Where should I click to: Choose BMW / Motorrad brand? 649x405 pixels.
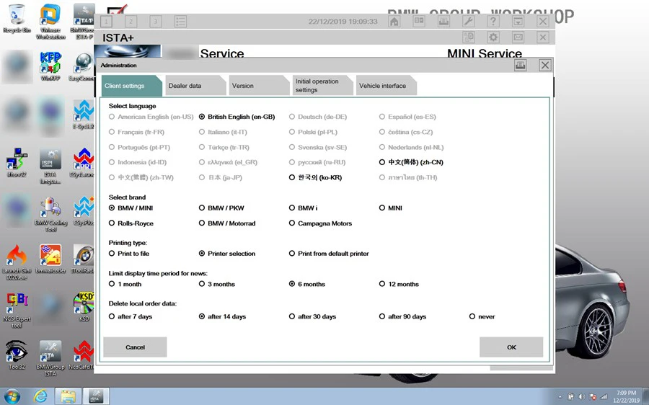(x=227, y=223)
